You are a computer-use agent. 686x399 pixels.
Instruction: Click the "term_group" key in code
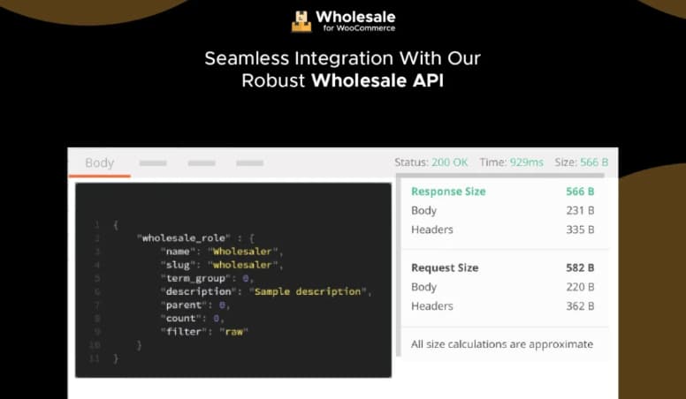click(195, 278)
